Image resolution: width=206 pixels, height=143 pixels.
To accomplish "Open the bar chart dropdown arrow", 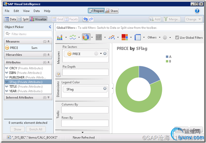I will point(66,38).
